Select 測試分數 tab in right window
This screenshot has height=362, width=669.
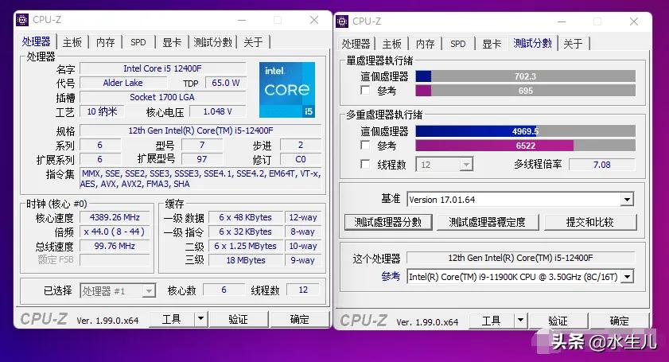pos(532,43)
